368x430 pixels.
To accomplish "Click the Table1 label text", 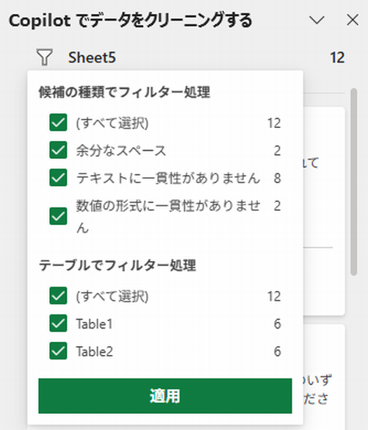I will (x=94, y=324).
